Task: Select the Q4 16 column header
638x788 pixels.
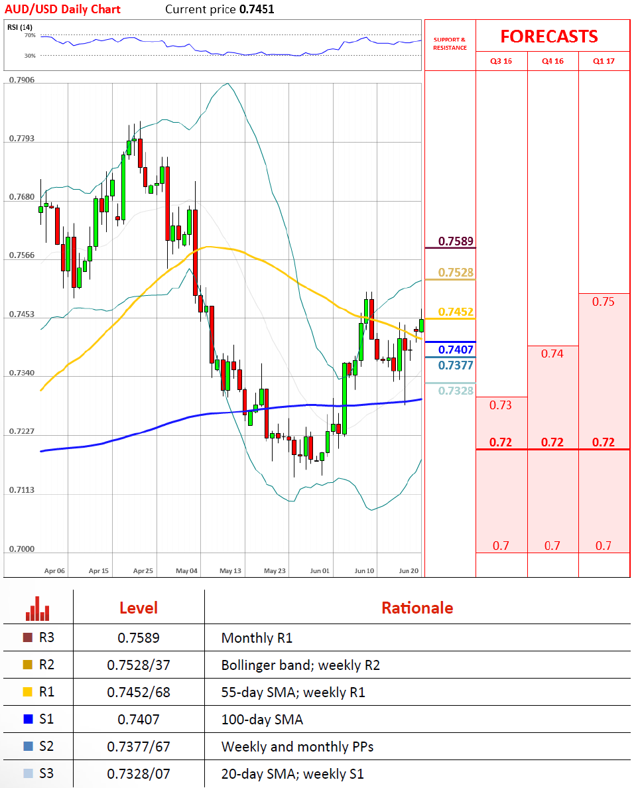Action: pos(552,61)
